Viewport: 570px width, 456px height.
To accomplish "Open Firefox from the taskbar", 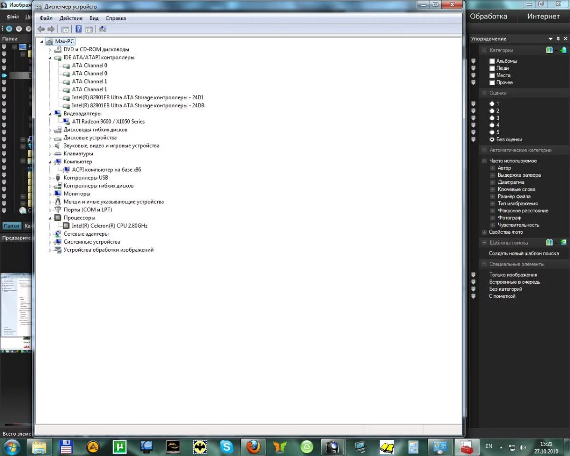I will (253, 446).
